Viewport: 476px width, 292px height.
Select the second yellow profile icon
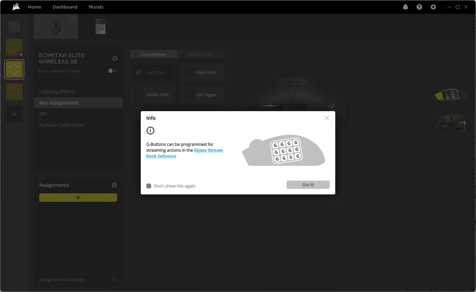tap(14, 70)
